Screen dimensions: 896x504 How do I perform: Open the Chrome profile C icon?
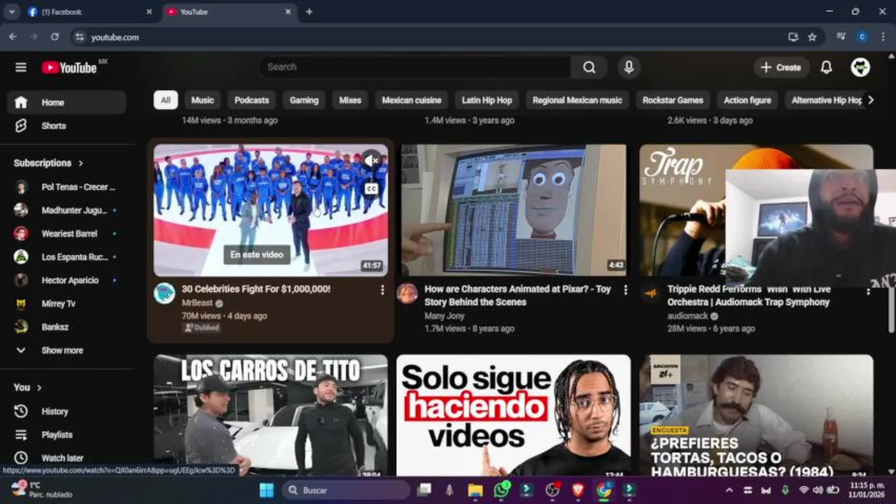[862, 37]
